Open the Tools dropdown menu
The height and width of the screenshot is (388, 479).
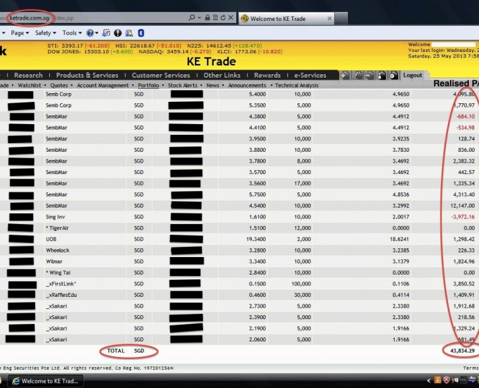coord(71,32)
